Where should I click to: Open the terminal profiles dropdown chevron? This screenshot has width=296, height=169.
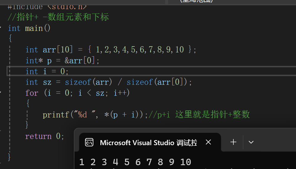click(x=251, y=142)
